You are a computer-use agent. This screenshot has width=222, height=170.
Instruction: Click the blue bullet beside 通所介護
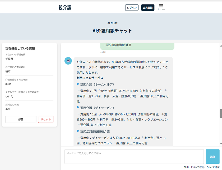(78, 108)
